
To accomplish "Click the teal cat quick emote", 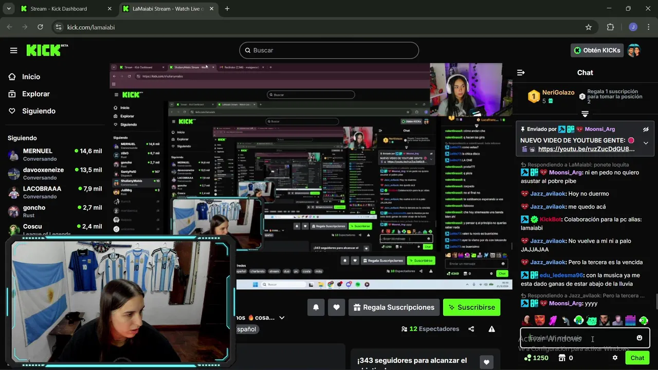I will 591,321.
